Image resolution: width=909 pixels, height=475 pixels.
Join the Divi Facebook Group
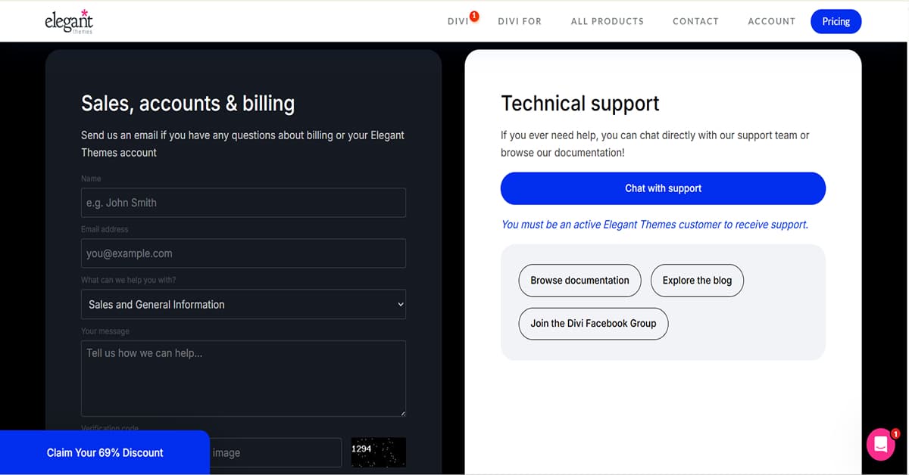tap(593, 324)
